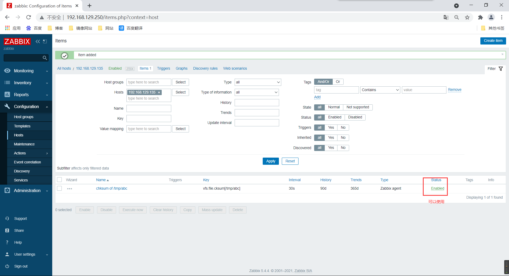Bookmark this page with star icon
The height and width of the screenshot is (276, 509).
[467, 17]
